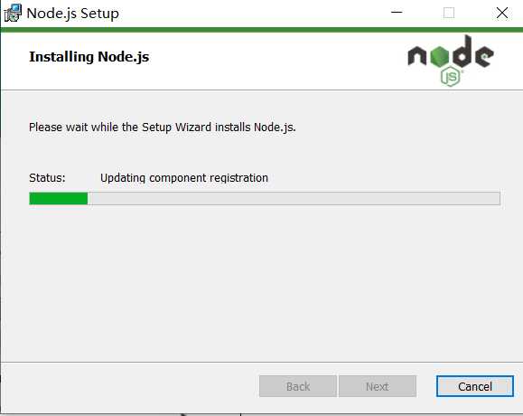The image size is (523, 416).
Task: Click the Updating component registration status text
Action: coord(184,178)
